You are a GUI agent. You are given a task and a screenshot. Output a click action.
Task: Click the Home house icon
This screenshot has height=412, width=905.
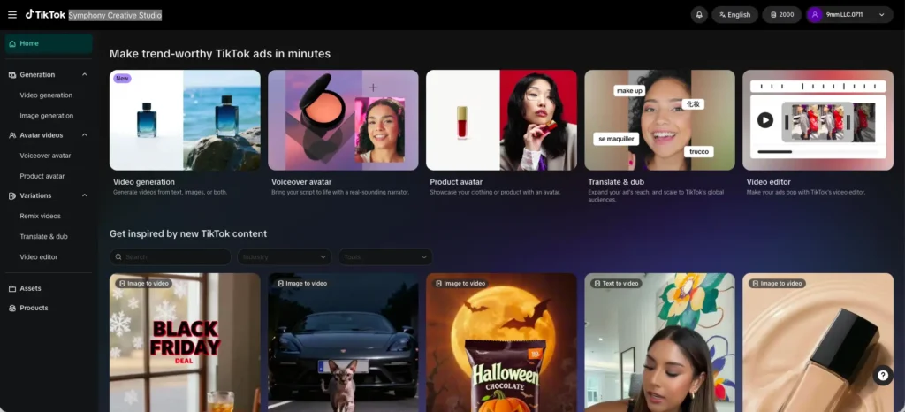coord(12,44)
